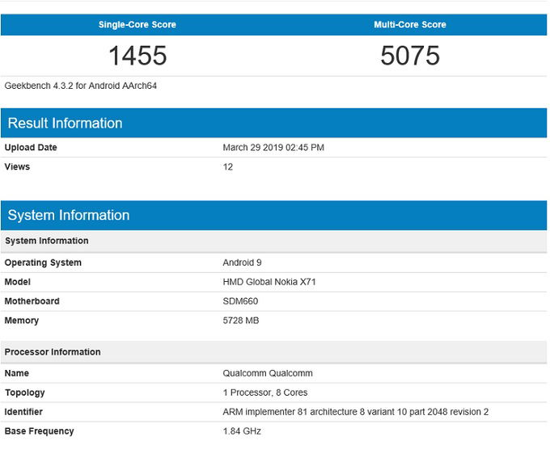Click the Single-Core Score header
550x466 pixels.
click(137, 24)
